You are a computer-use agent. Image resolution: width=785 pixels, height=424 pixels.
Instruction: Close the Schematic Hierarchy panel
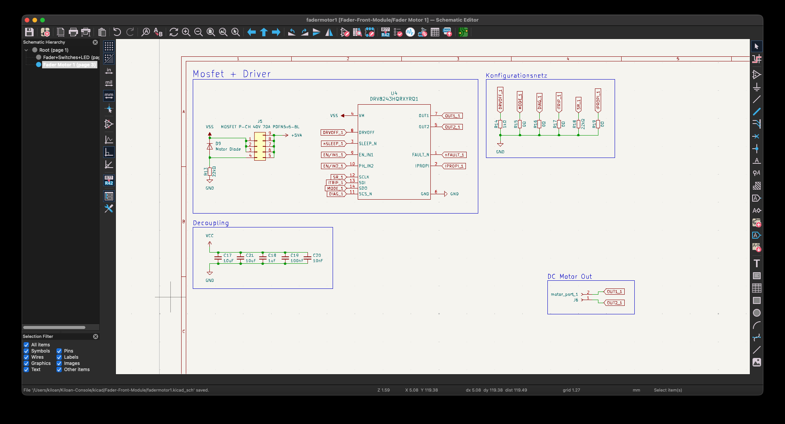(95, 42)
